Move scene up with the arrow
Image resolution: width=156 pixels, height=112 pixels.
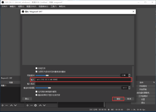(x=12, y=105)
